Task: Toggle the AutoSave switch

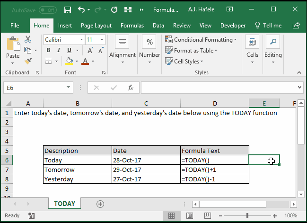Action: (x=48, y=10)
